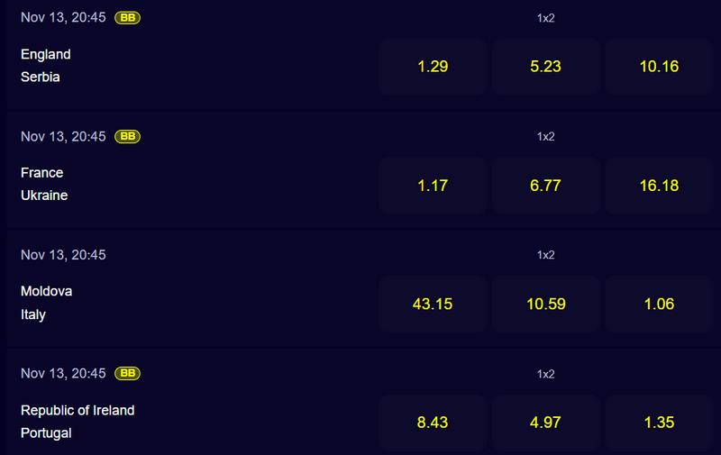Open the Republic of Ireland match link
Viewport: 721px width, 455px height.
point(78,410)
